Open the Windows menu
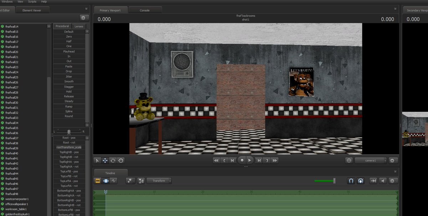The image size is (428, 216). coord(7,2)
